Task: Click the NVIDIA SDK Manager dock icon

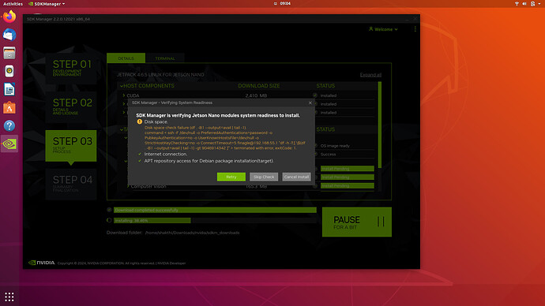Action: pos(9,144)
